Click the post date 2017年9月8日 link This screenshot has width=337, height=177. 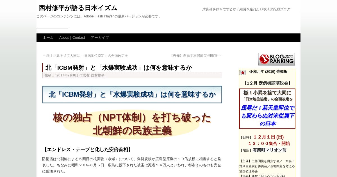click(67, 75)
